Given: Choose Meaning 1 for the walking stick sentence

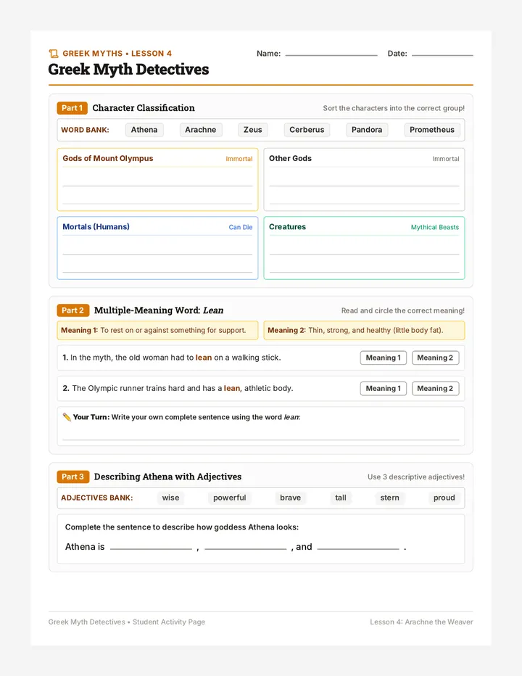Looking at the screenshot, I should 384,358.
